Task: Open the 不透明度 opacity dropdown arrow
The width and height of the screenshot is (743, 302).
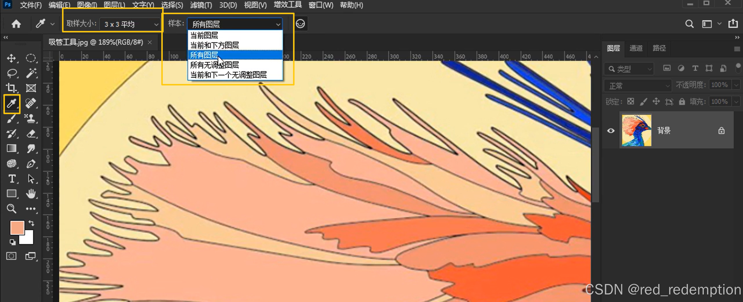Action: tap(736, 85)
